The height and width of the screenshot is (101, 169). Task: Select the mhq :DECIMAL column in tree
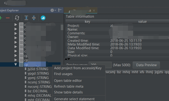[39, 96]
